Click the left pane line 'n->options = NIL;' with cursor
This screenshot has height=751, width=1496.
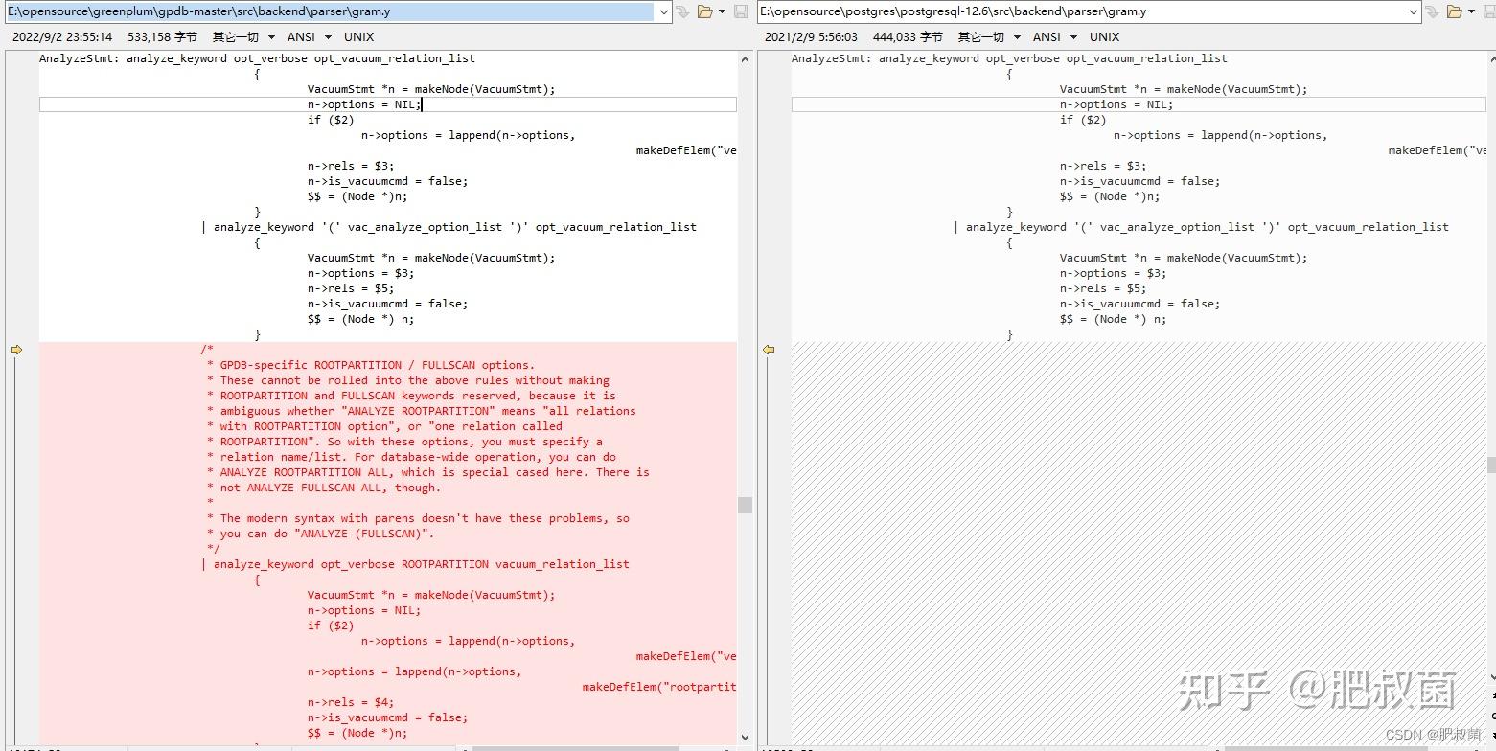[388, 104]
